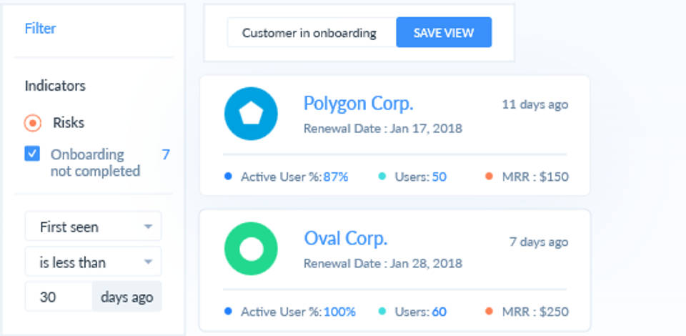Click the teal Users dot for Oval Corp.
The image size is (686, 336).
(x=382, y=311)
